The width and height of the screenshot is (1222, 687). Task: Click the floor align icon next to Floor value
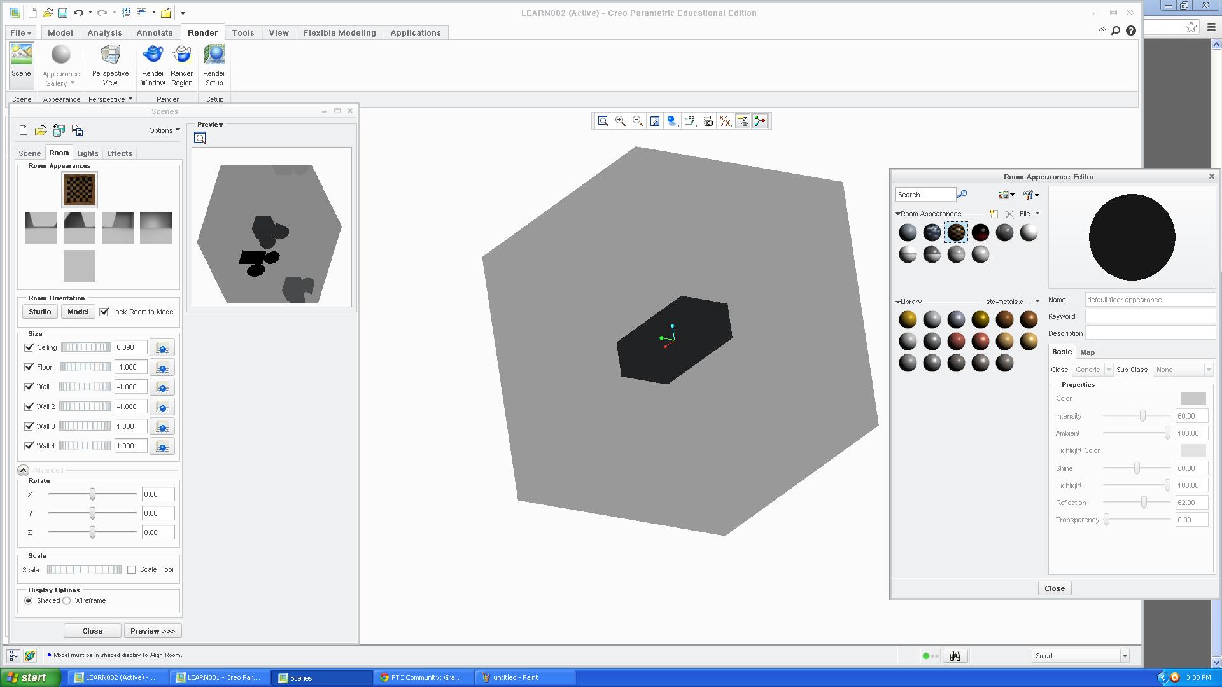(162, 368)
